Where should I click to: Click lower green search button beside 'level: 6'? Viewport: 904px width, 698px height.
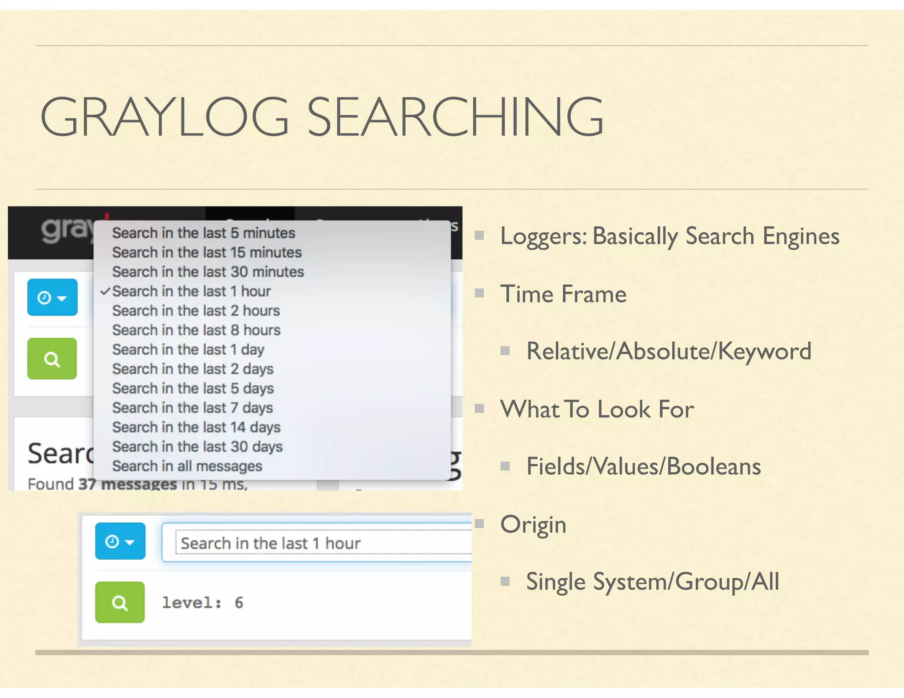click(x=120, y=602)
